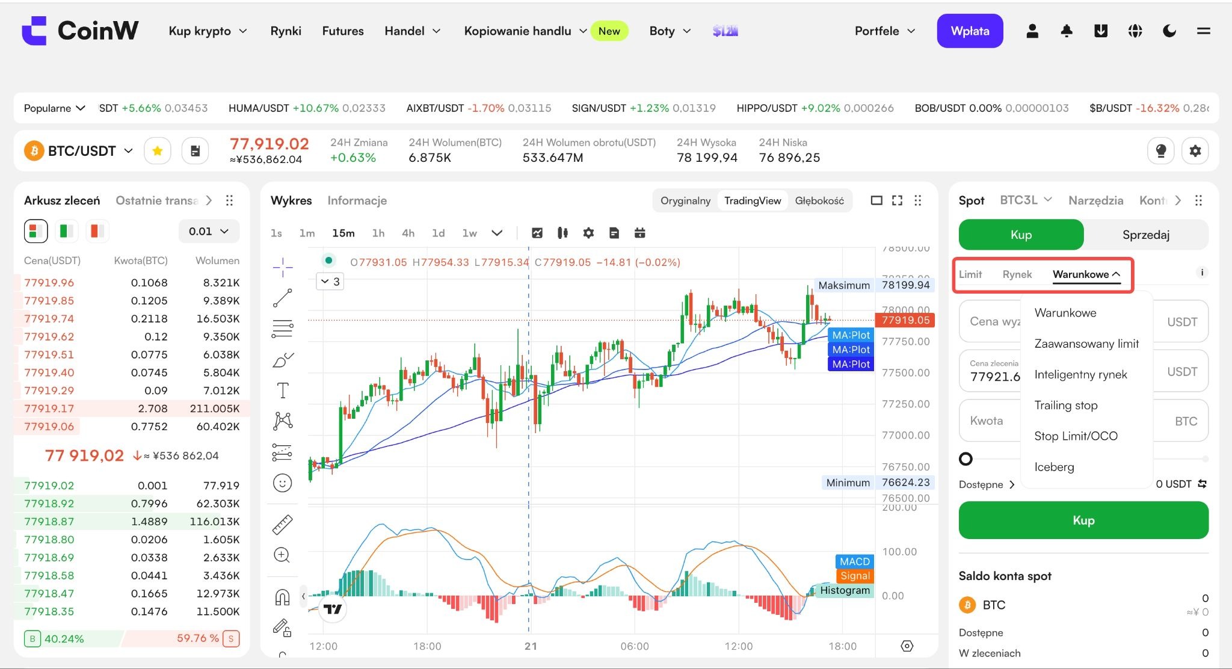Screen dimensions: 1232x669
Task: Select the 1h timeframe
Action: coord(378,233)
